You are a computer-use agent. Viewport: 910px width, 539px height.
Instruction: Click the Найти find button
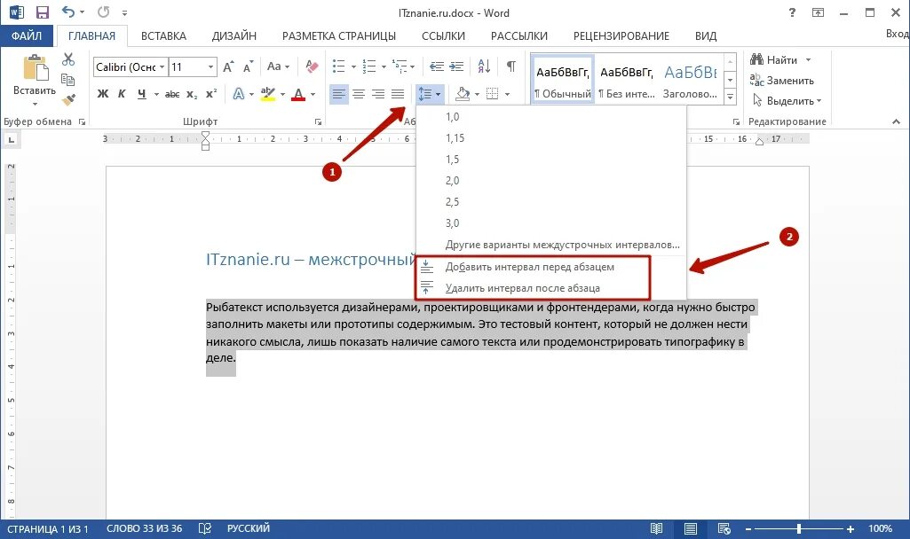pos(780,59)
